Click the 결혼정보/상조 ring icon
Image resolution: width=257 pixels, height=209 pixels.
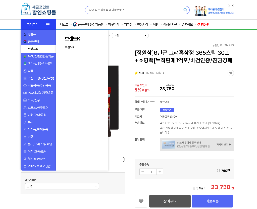pos(25,159)
